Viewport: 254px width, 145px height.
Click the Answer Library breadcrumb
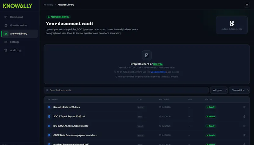click(x=66, y=5)
